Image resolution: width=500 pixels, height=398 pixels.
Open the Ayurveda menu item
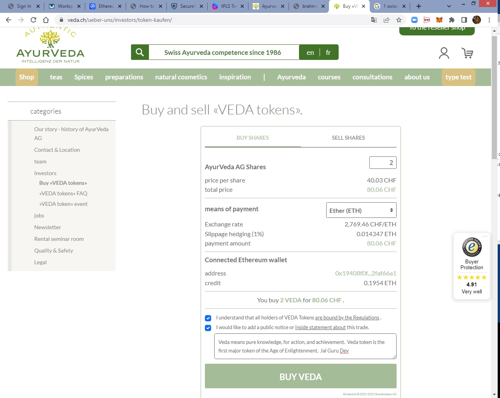coord(291,77)
